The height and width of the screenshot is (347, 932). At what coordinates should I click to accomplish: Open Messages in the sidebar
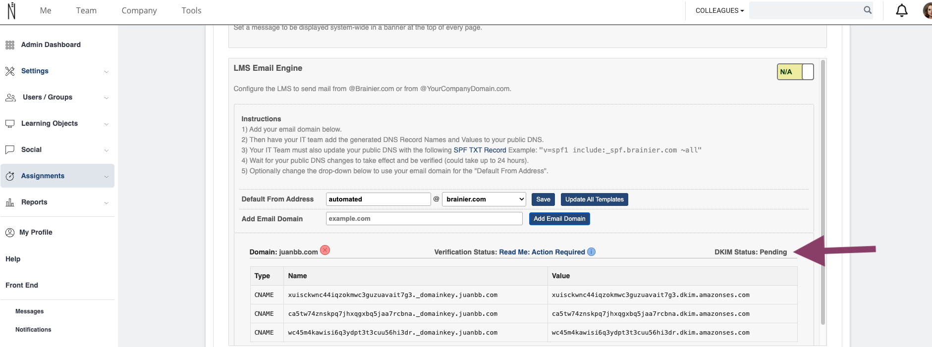pos(29,311)
